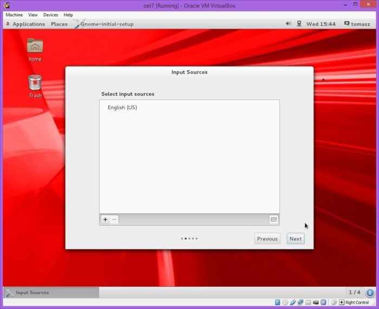Open the tomasz user menu
This screenshot has width=379, height=309.
pos(358,24)
